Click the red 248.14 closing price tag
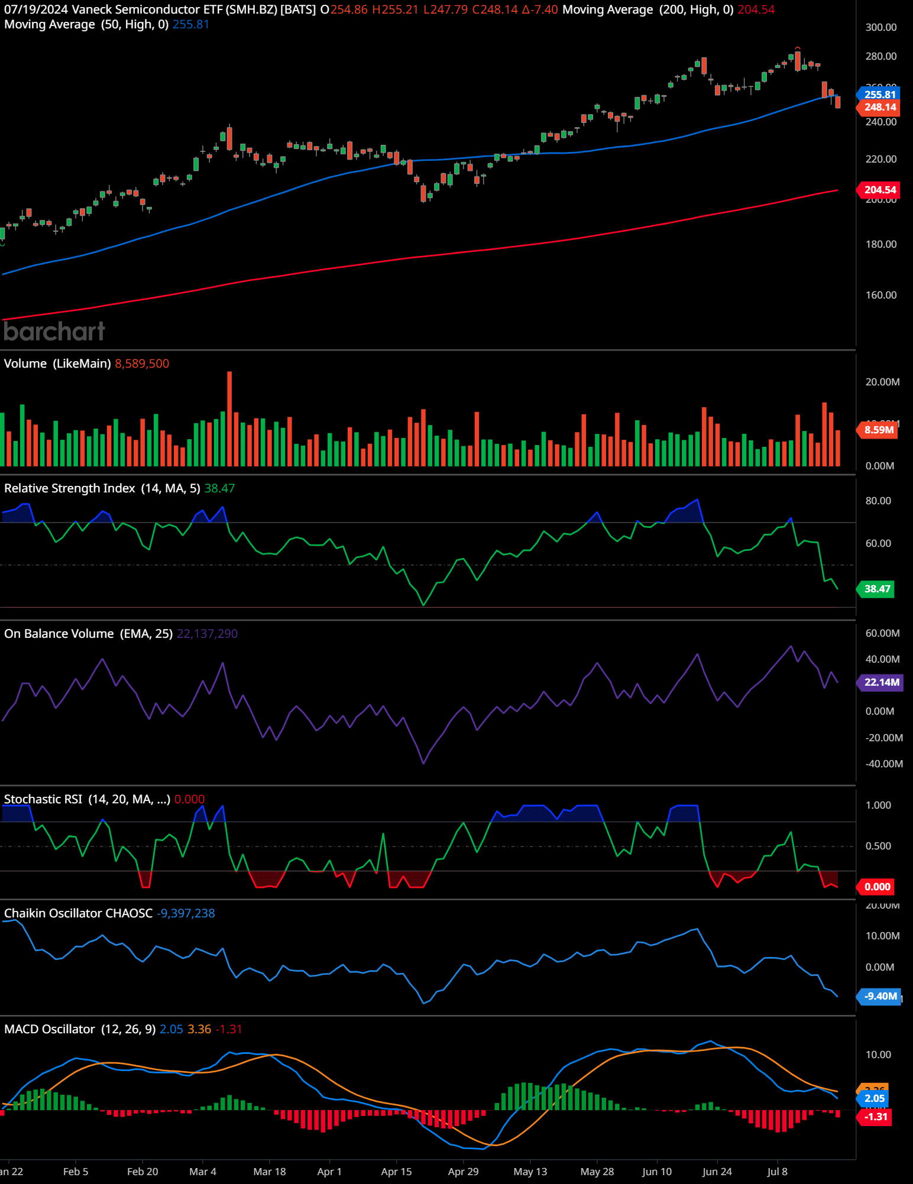Screen dimensions: 913x1184 879,107
